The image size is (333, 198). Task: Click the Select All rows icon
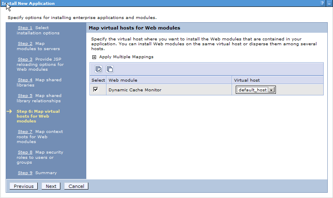98,69
